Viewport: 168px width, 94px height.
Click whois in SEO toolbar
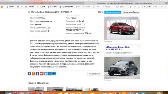[96, 7]
